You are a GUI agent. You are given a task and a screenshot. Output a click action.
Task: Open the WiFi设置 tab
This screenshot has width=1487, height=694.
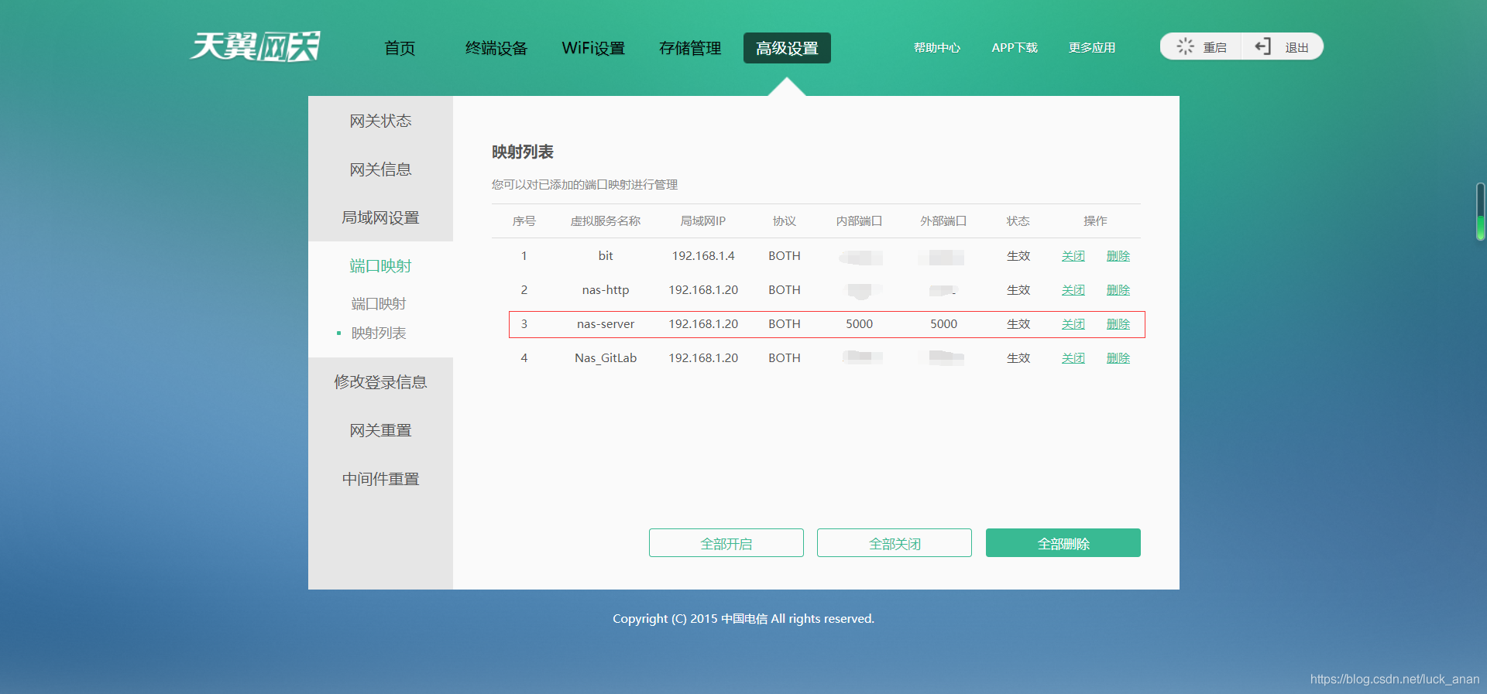click(x=593, y=48)
